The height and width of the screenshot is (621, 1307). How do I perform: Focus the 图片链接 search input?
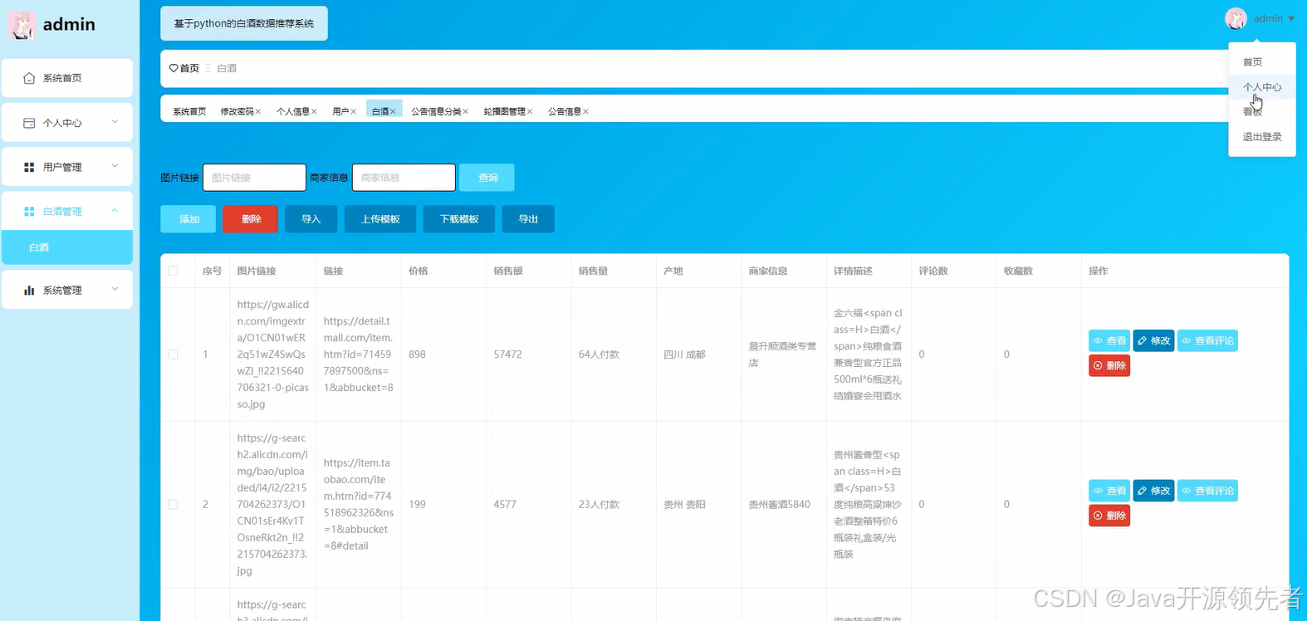[x=254, y=178]
